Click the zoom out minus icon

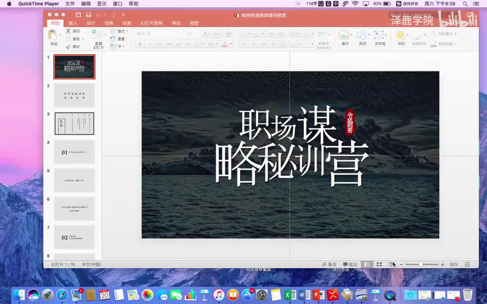click(401, 264)
